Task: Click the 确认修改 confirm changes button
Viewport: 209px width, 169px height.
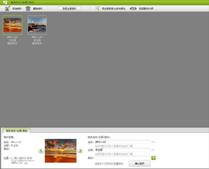Action: point(140,164)
